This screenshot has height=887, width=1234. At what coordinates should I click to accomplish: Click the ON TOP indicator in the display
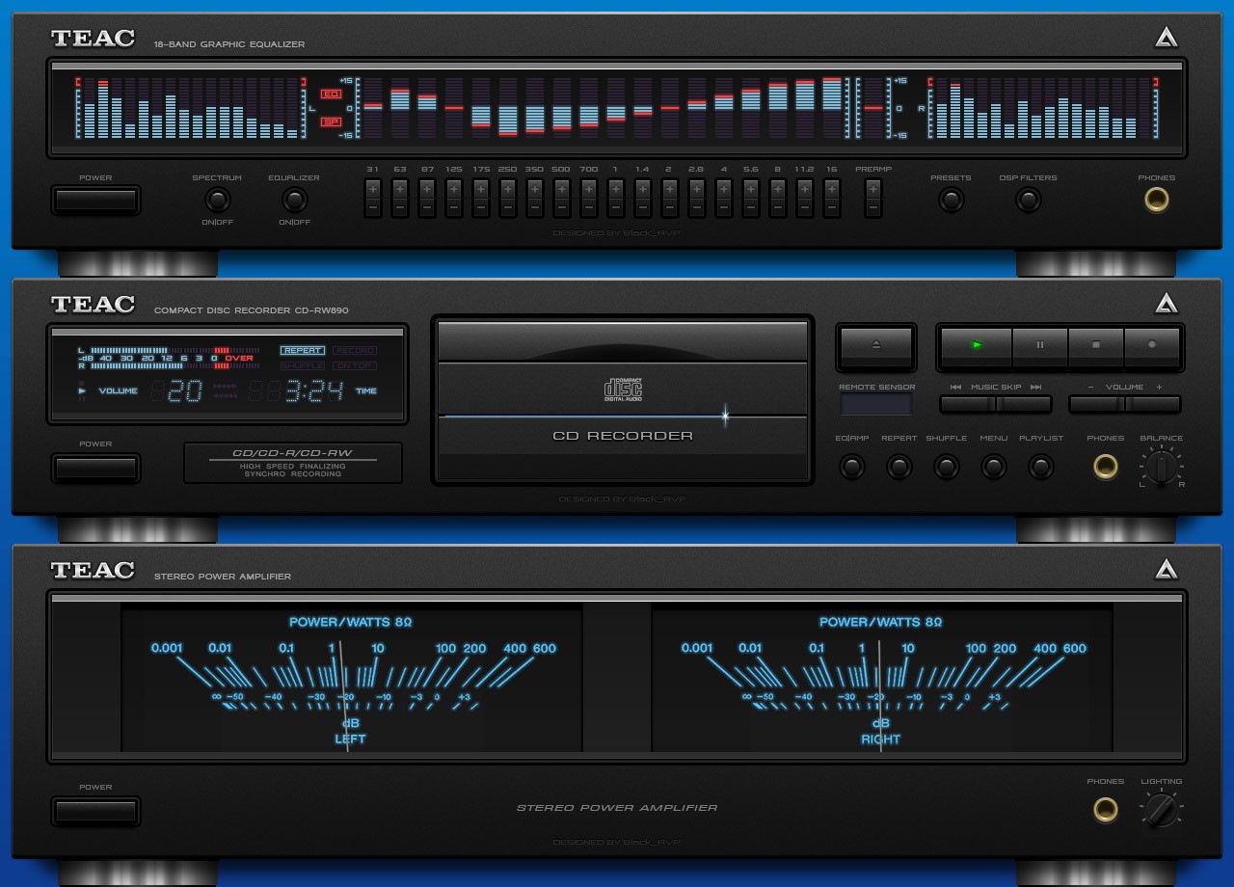point(355,366)
